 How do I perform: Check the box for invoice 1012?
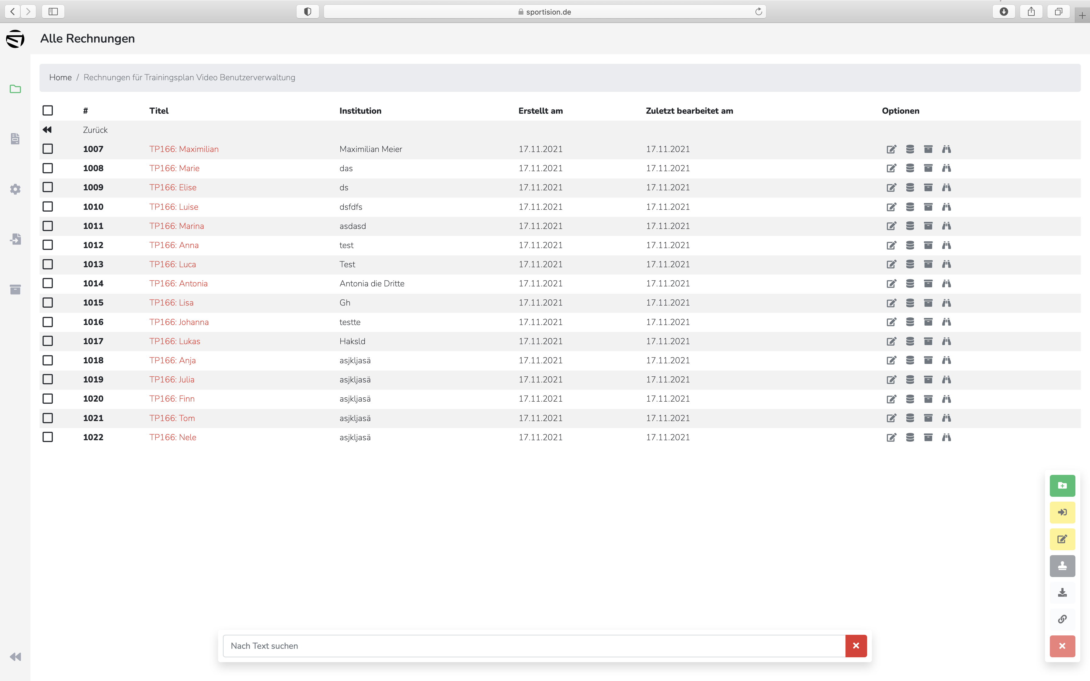tap(48, 245)
